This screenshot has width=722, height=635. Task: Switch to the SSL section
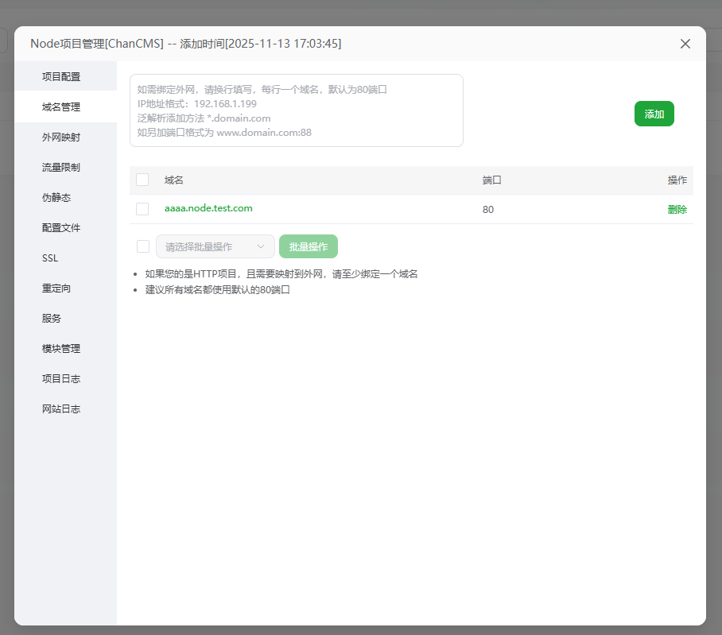tap(50, 257)
